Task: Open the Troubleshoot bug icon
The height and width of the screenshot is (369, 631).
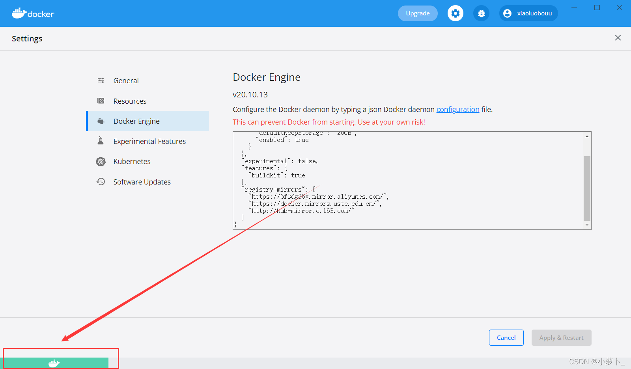Action: [x=481, y=13]
